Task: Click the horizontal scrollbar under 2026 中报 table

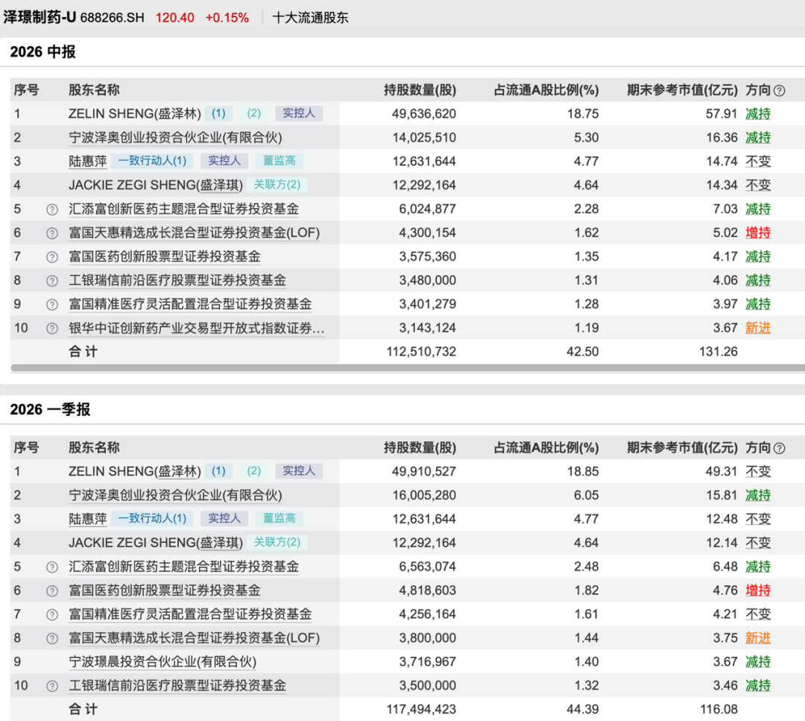Action: click(x=408, y=368)
